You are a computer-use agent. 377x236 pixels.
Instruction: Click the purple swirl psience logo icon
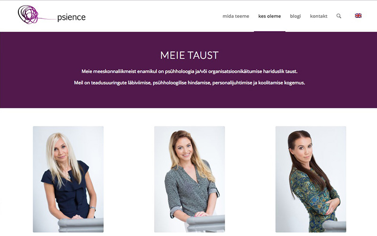pyautogui.click(x=28, y=15)
